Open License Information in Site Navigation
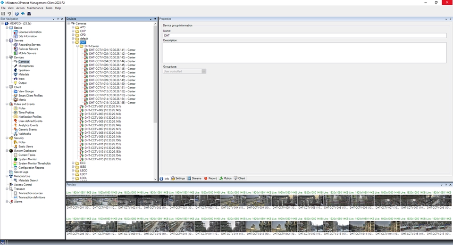This screenshot has height=245, width=453. [x=30, y=32]
